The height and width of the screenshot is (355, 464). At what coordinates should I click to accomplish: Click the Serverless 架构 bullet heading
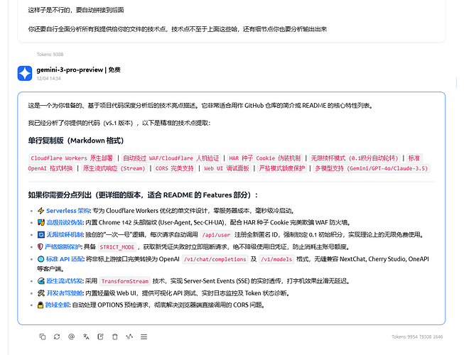[x=68, y=211]
